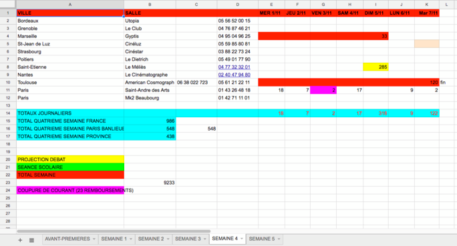The width and height of the screenshot is (457, 246).
Task: Switch to the SEMAINE 1 tab
Action: (114, 239)
